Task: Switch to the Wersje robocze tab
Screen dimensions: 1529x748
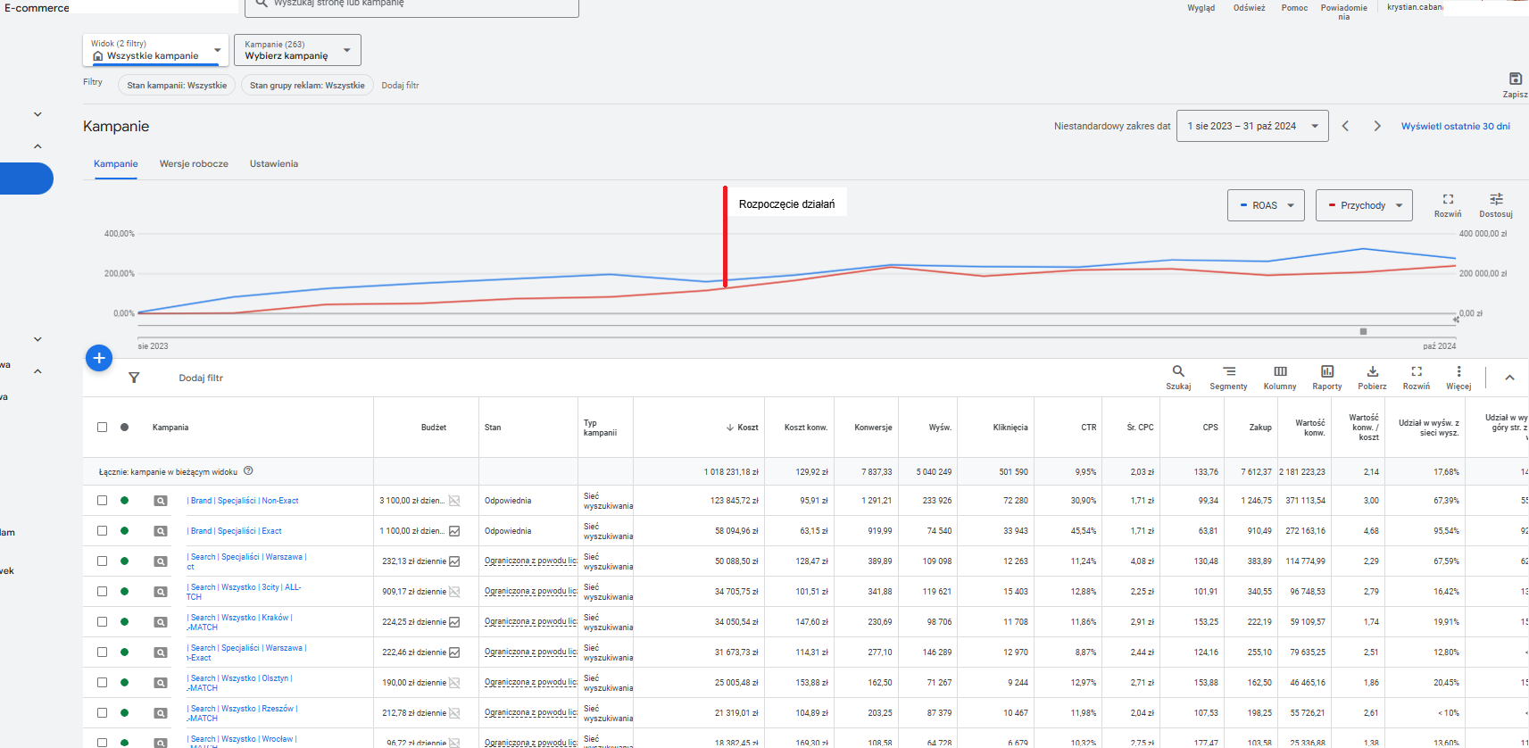Action: [x=194, y=164]
